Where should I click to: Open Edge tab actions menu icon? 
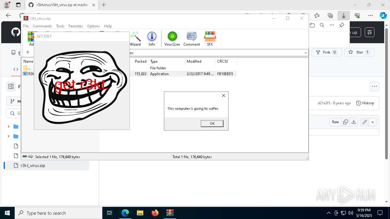tap(18, 5)
